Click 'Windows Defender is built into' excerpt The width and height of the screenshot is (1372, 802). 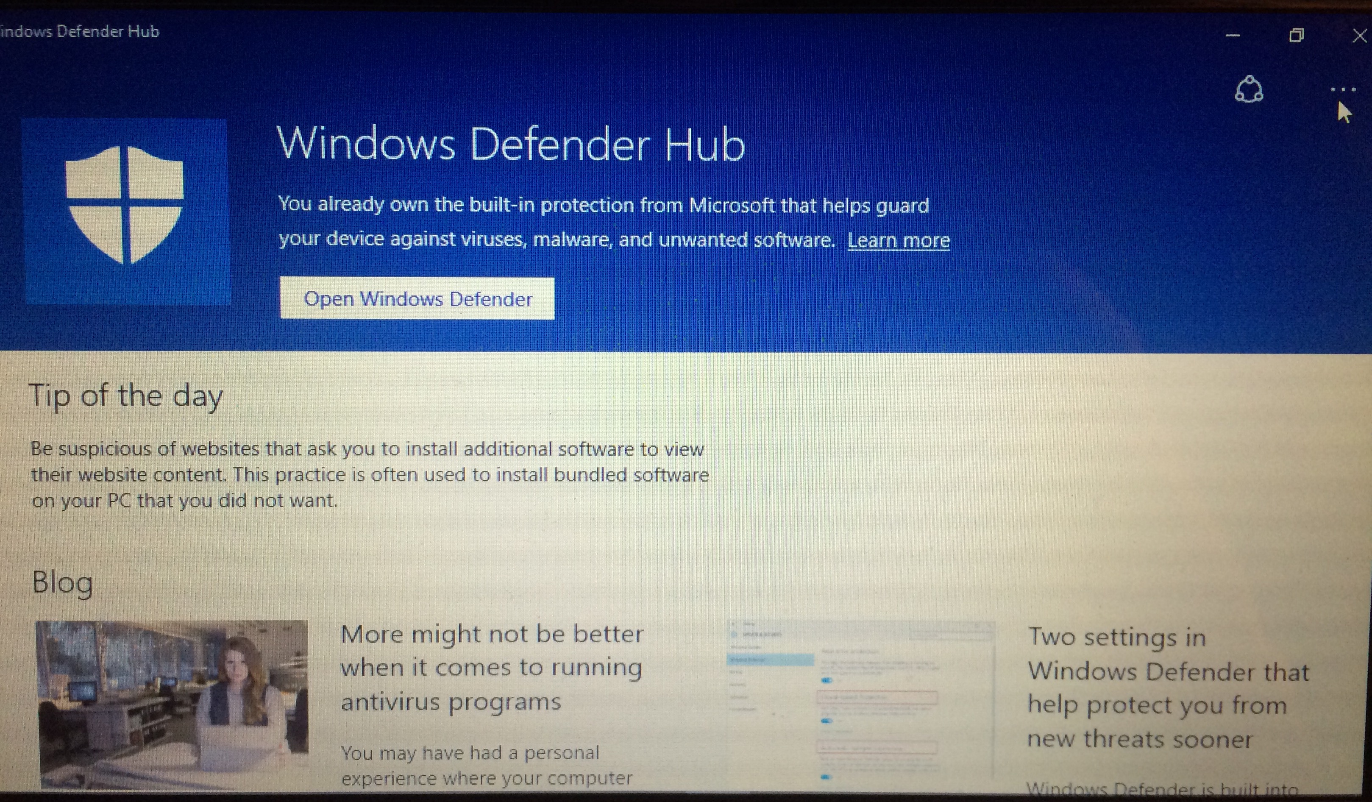click(x=1162, y=788)
